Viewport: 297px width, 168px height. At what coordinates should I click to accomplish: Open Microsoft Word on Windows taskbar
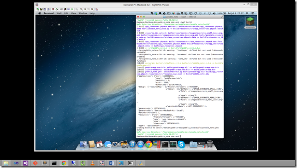point(112,163)
